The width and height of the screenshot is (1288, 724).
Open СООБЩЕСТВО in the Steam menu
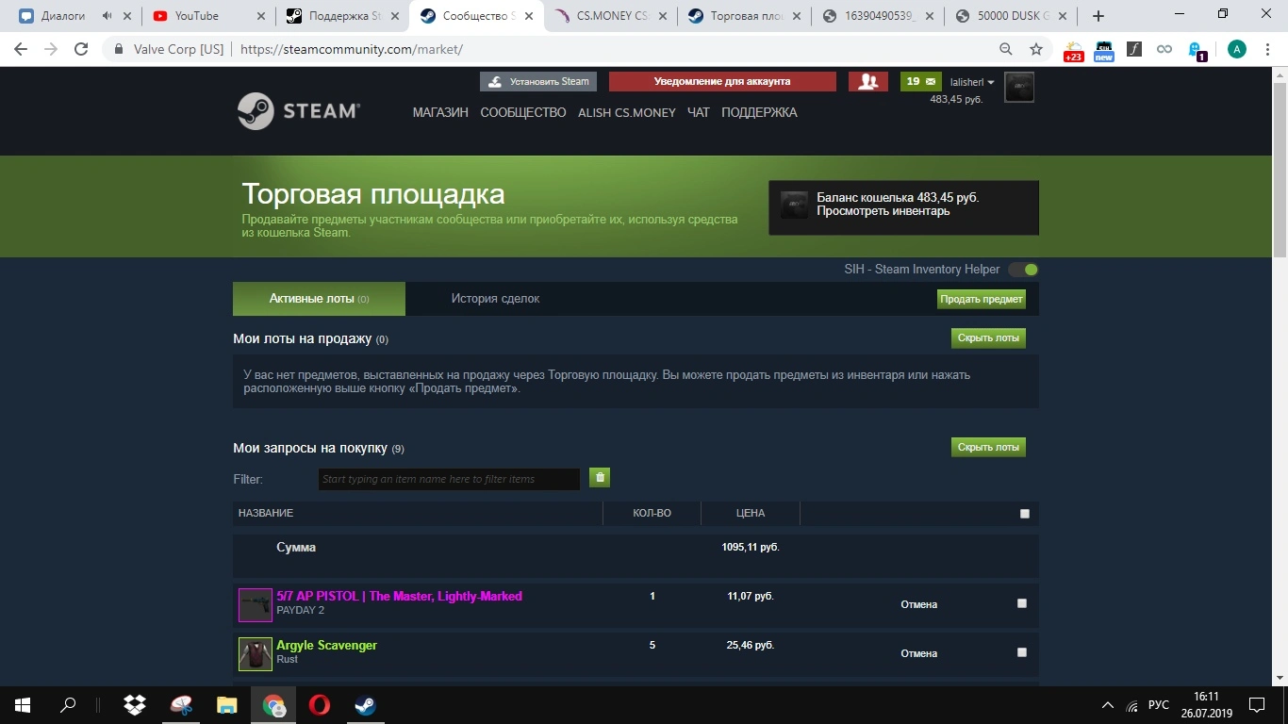point(523,112)
